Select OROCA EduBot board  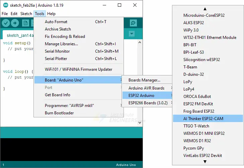pos(208,97)
